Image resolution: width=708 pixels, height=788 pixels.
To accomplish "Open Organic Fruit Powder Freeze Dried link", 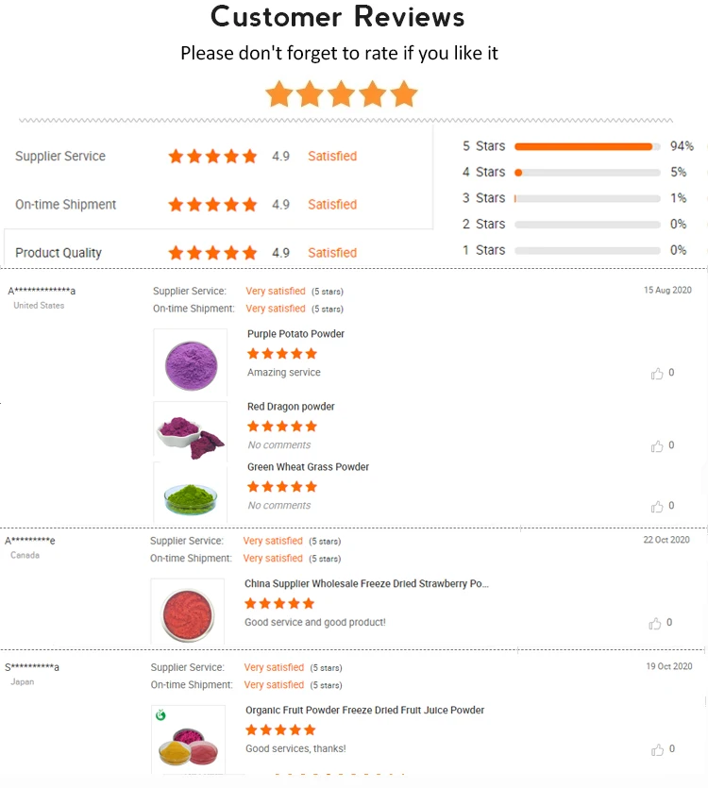I will (364, 711).
